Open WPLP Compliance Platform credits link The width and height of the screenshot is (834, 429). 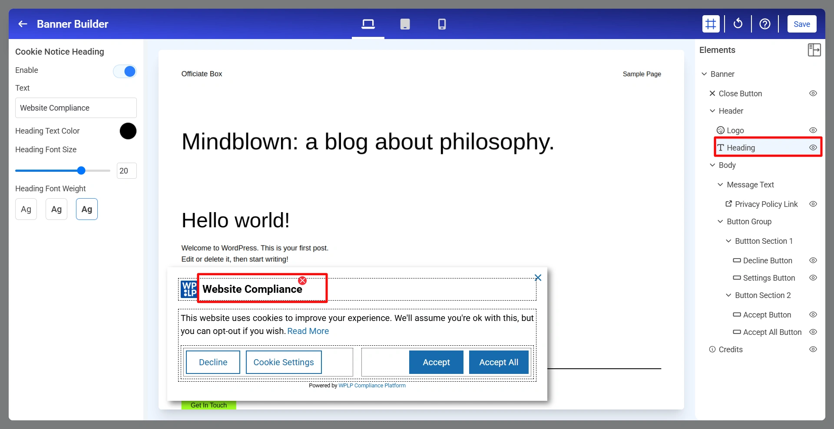(372, 385)
